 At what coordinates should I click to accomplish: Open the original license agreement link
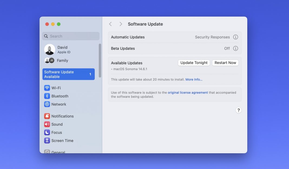point(188,93)
